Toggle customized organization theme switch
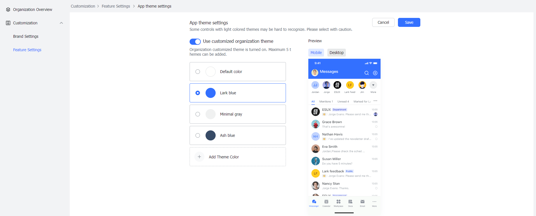536x216 pixels. coord(195,42)
